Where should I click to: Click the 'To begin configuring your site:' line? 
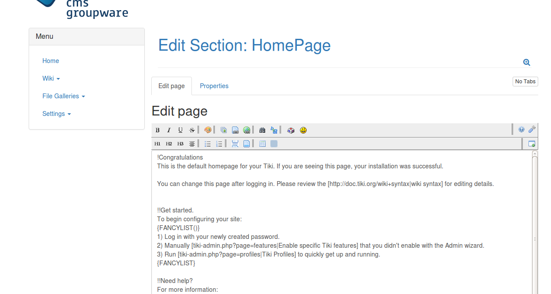(199, 219)
